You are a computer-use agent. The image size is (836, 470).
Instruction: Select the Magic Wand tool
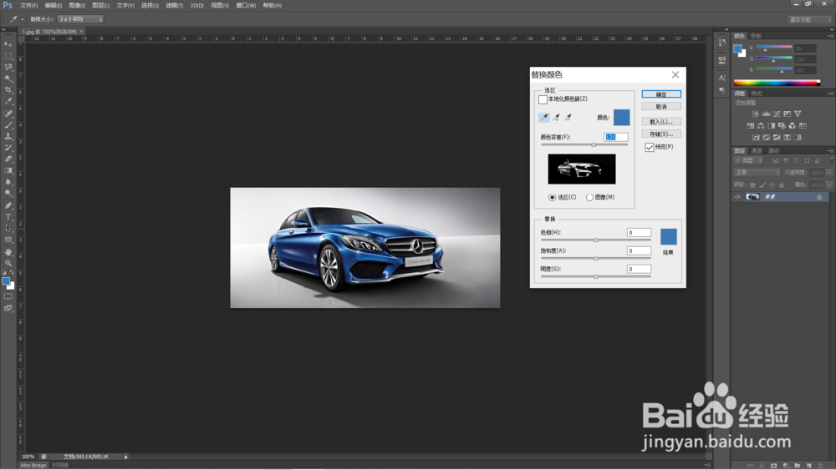pos(8,78)
